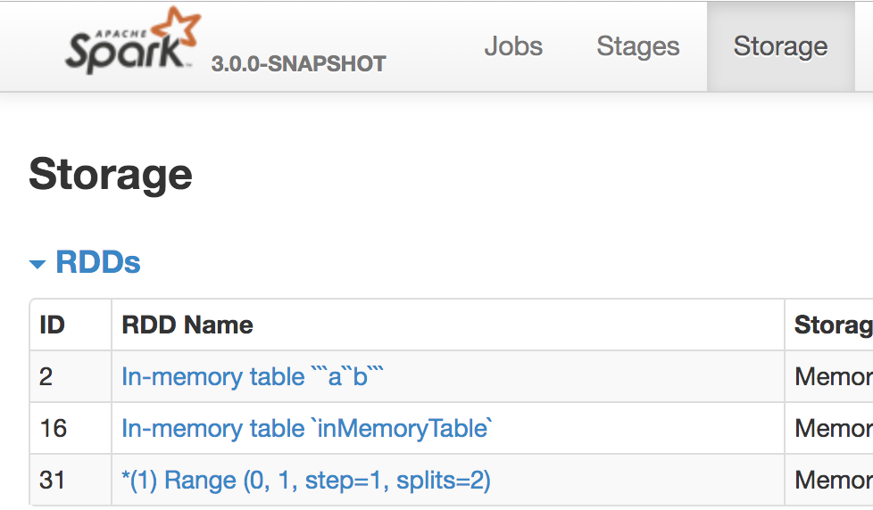Sort by the ID column header
Image resolution: width=873 pixels, height=510 pixels.
53,325
